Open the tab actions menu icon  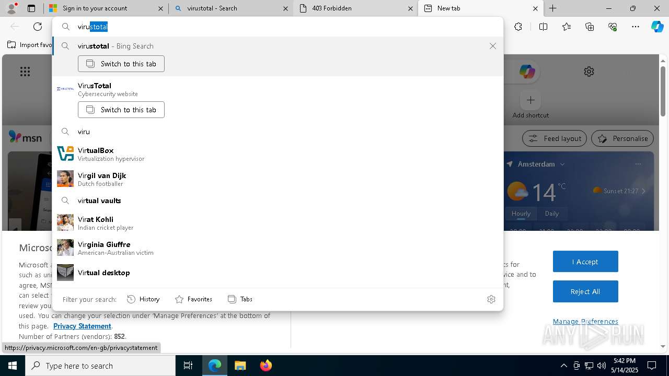(31, 8)
